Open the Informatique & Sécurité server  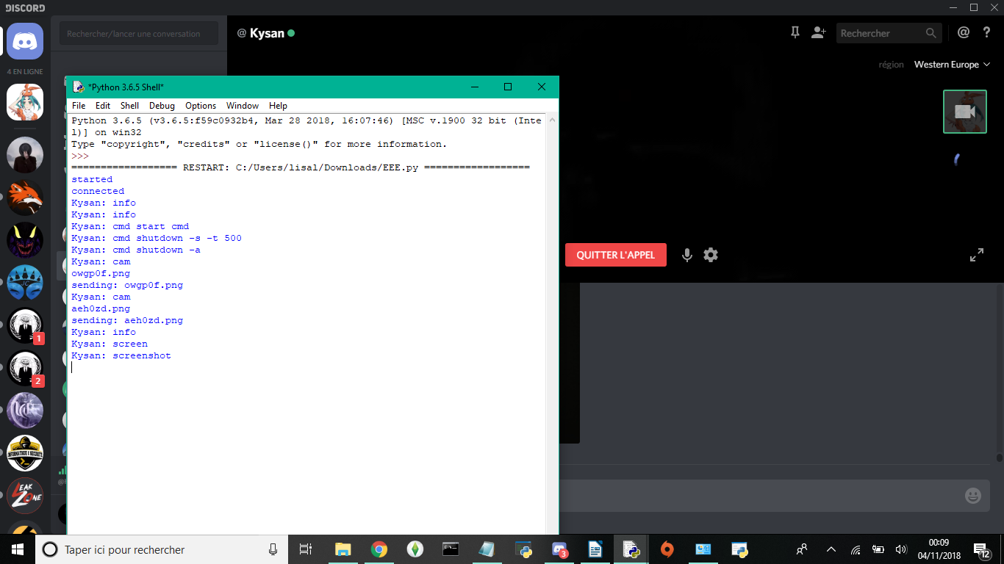(25, 453)
